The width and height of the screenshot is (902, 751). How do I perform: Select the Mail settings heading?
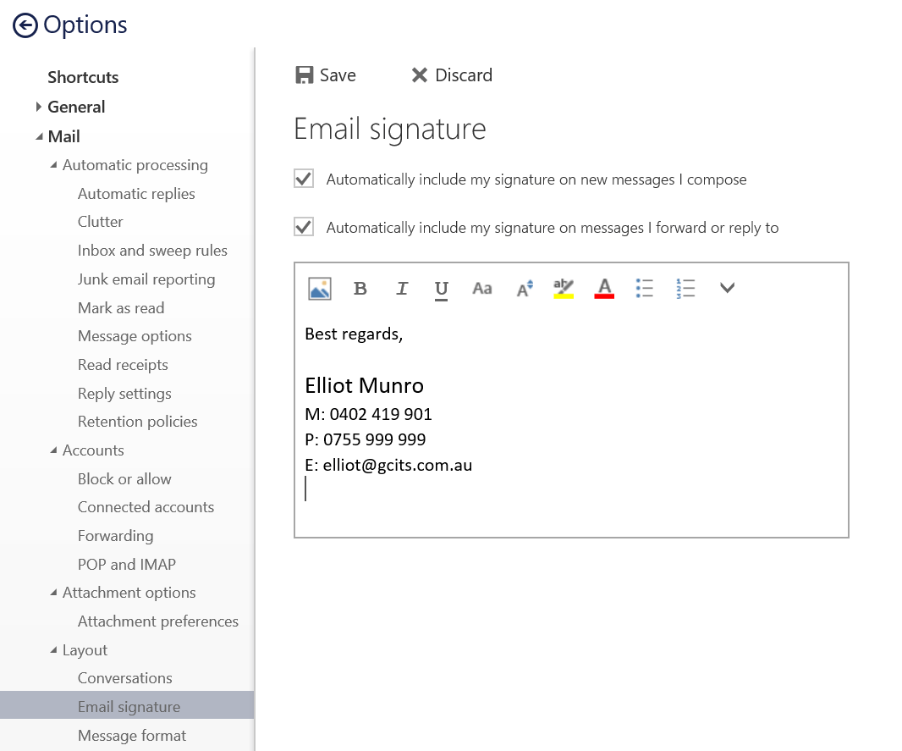[63, 136]
